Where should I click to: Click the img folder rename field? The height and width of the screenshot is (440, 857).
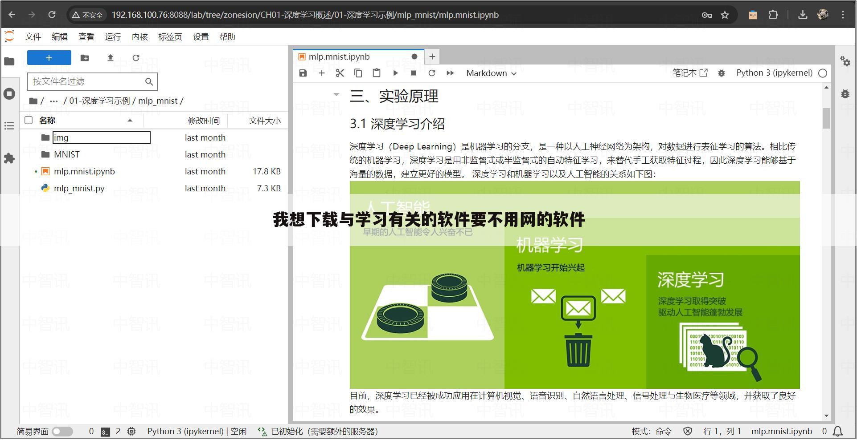102,138
